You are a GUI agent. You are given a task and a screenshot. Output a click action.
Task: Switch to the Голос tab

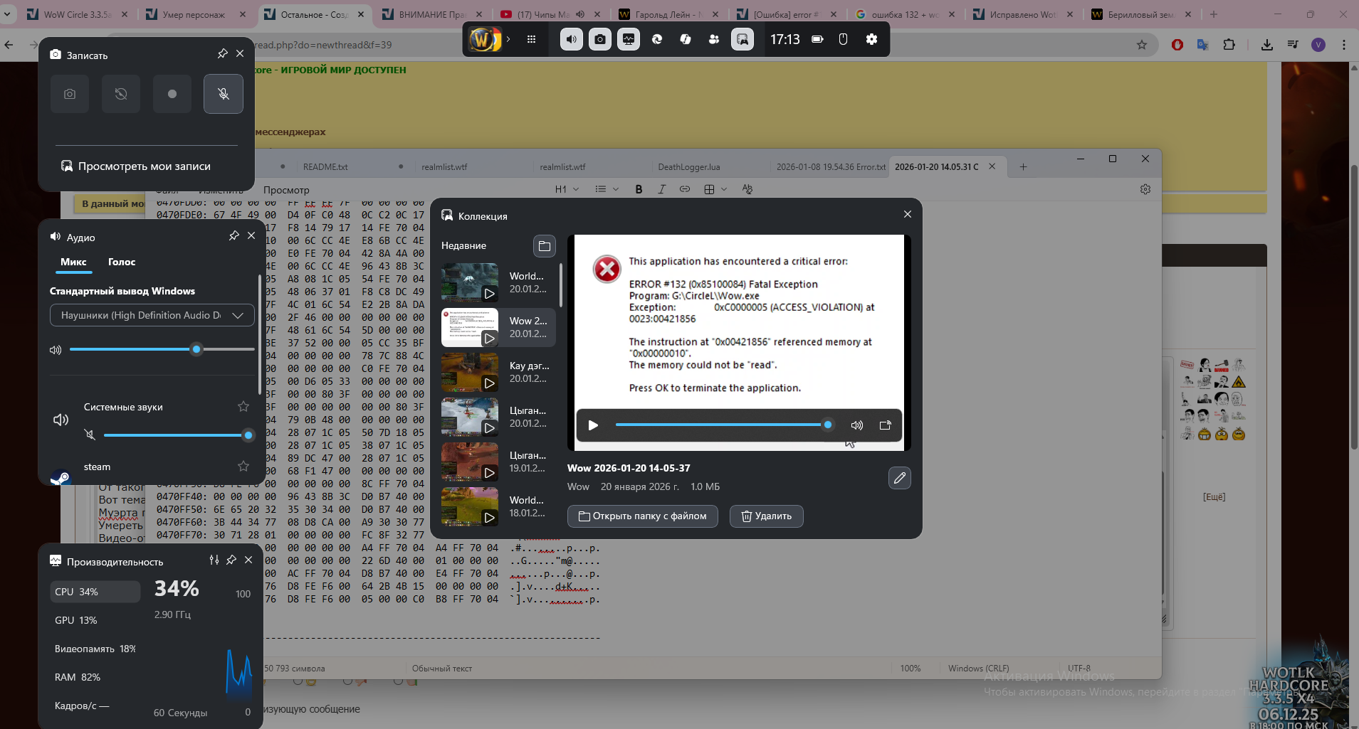point(122,262)
